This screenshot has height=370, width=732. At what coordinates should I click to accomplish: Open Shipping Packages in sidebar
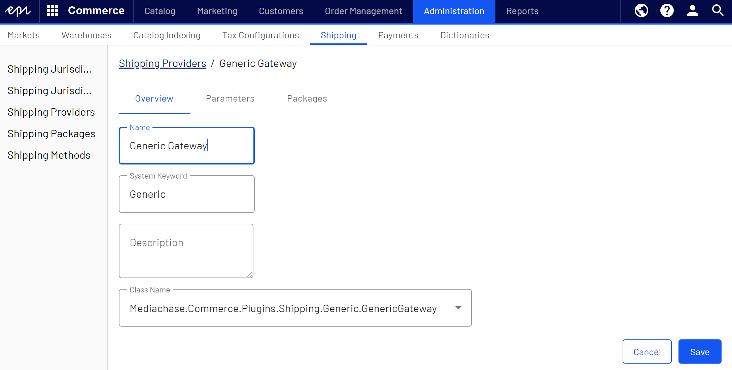tap(51, 134)
